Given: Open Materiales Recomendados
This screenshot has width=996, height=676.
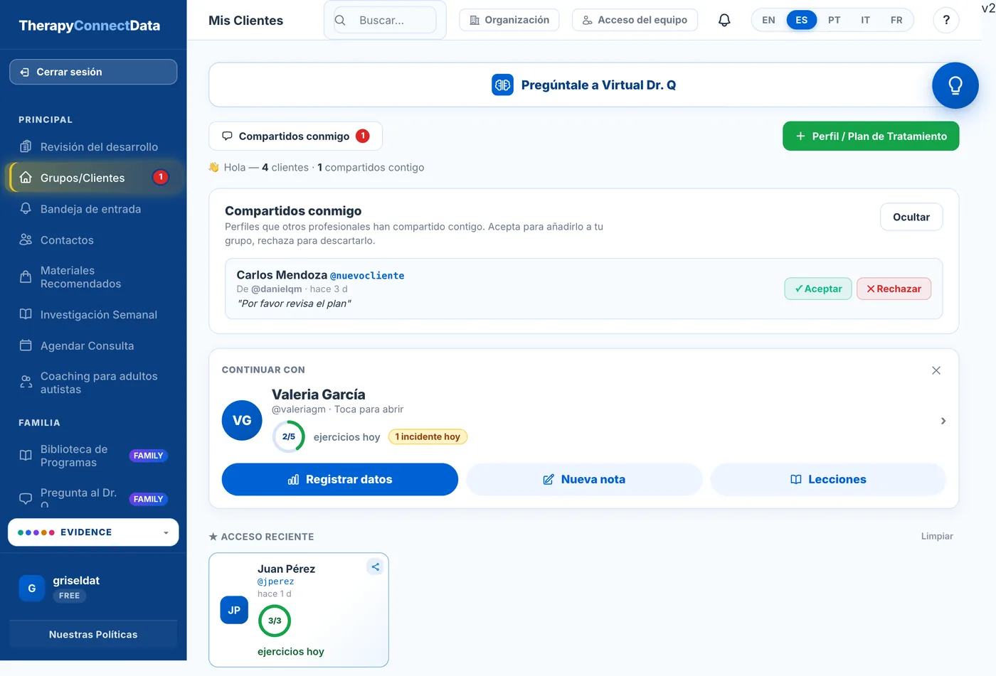Looking at the screenshot, I should point(93,277).
